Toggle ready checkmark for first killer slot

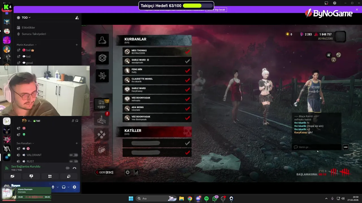(187, 143)
